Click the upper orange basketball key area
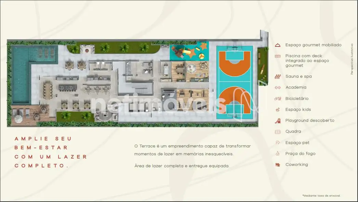 coord(234,63)
